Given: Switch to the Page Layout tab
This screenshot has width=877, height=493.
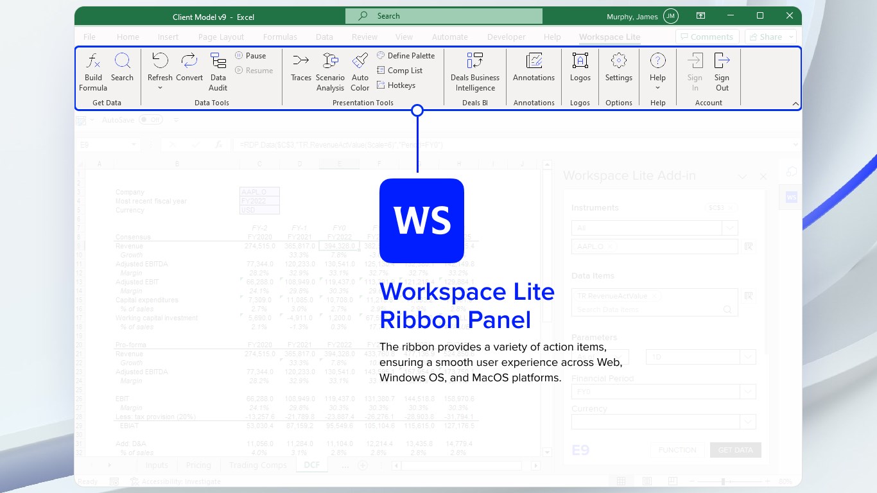Looking at the screenshot, I should click(221, 37).
